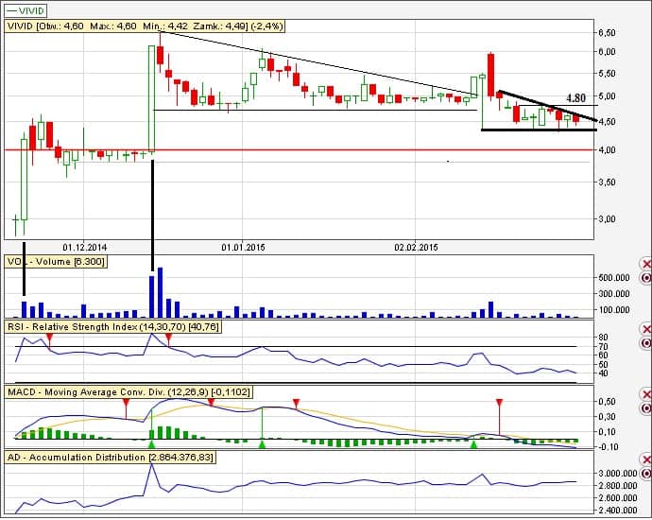Click the rightmost red MACD sell marker
This screenshot has width=652, height=520.
point(499,404)
